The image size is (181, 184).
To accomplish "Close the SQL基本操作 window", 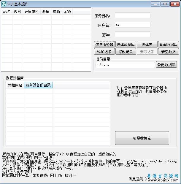I will point(175,4).
